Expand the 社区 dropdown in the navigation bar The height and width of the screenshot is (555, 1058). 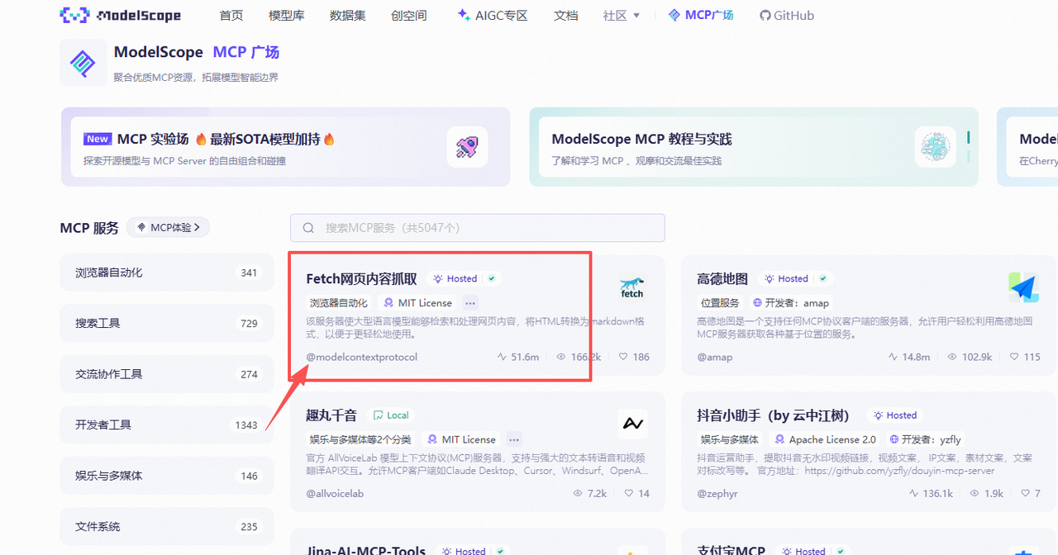(621, 15)
